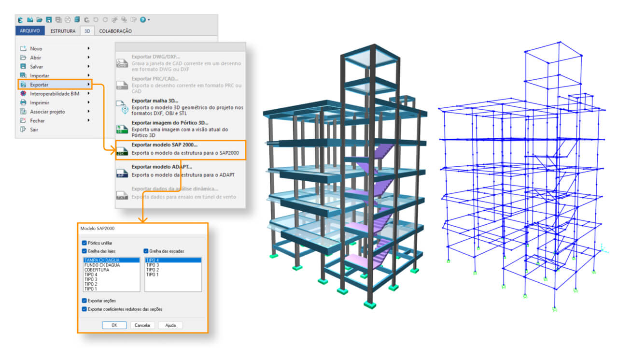Click the printer icon in quick toolbar

point(68,20)
